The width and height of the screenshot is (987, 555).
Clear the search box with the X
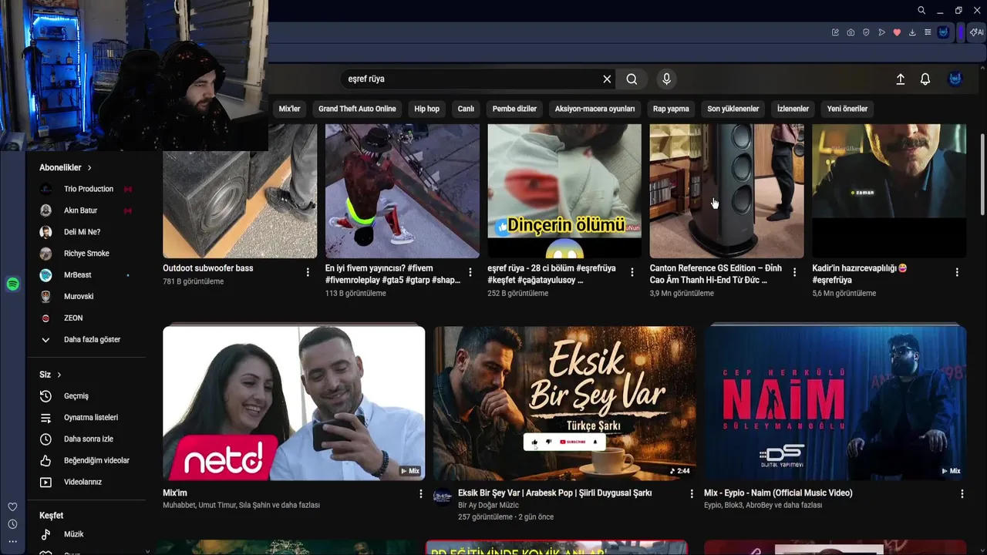(607, 79)
